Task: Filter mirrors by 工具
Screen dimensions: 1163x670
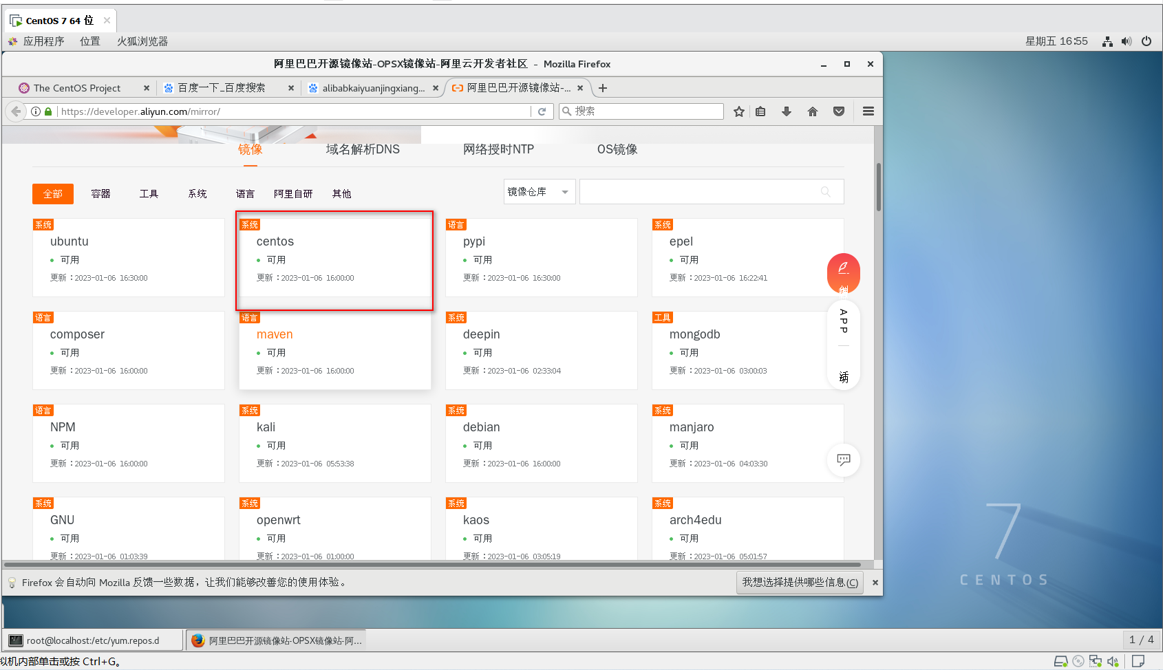Action: click(149, 194)
